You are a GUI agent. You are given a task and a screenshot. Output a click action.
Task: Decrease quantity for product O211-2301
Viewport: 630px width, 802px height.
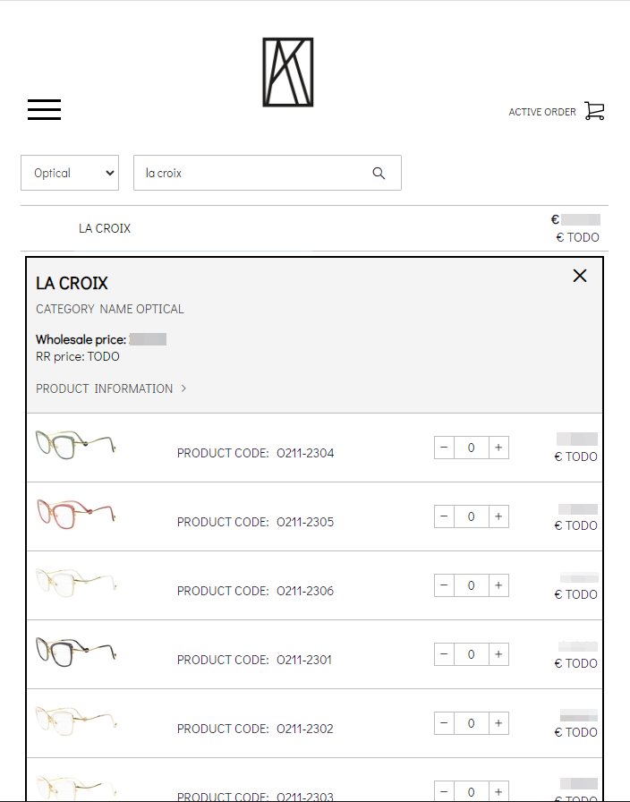pos(445,654)
